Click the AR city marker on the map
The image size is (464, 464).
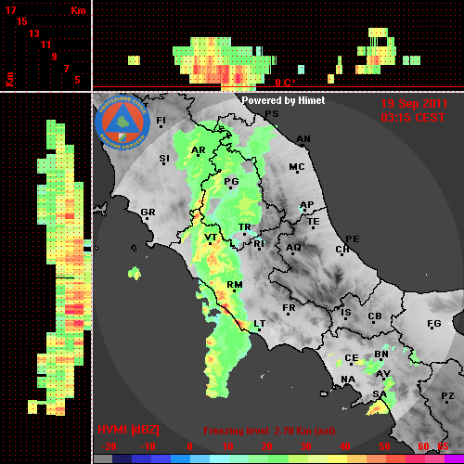(198, 155)
